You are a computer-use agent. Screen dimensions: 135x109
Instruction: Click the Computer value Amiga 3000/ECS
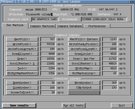tap(36, 9)
